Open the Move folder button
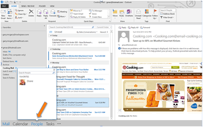Screen dimensions: 203x127 pos(115,14)
